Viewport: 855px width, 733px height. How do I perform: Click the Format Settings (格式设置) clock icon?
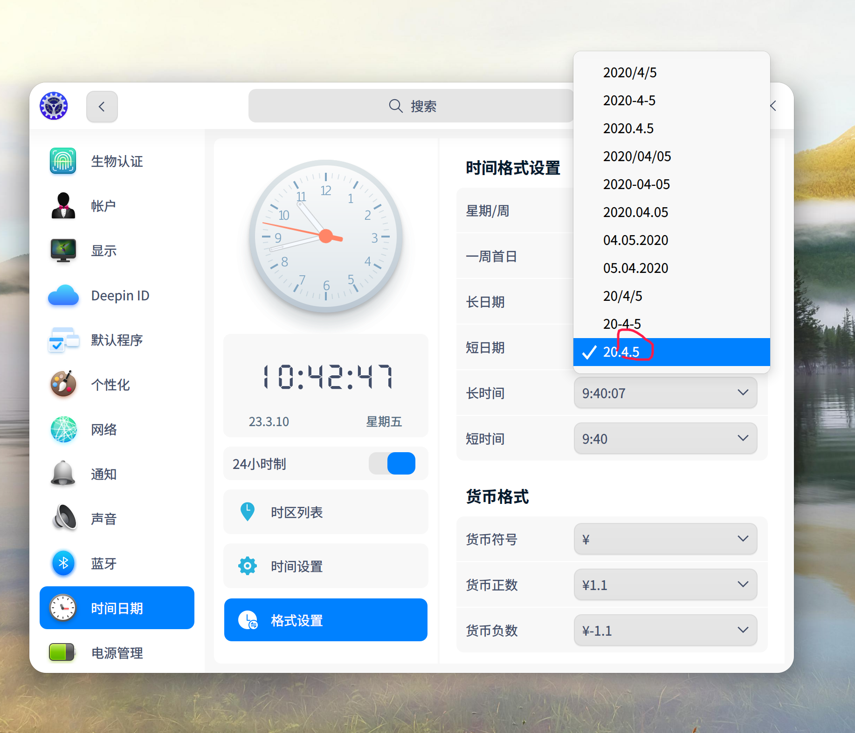pyautogui.click(x=248, y=620)
